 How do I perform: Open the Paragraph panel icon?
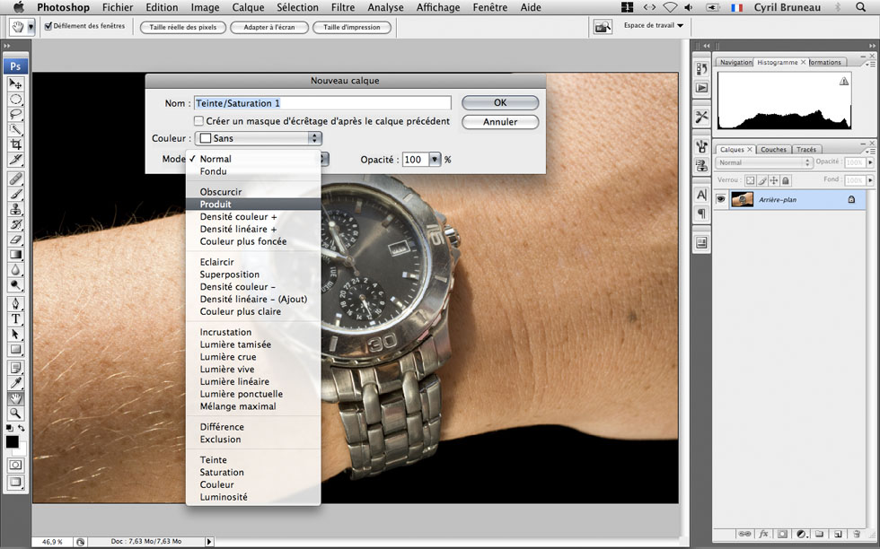[701, 213]
